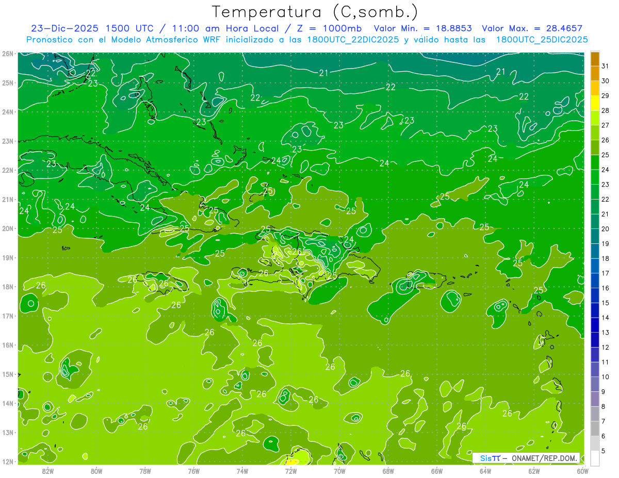
Task: Click the color bar label '28'
Action: (x=605, y=110)
